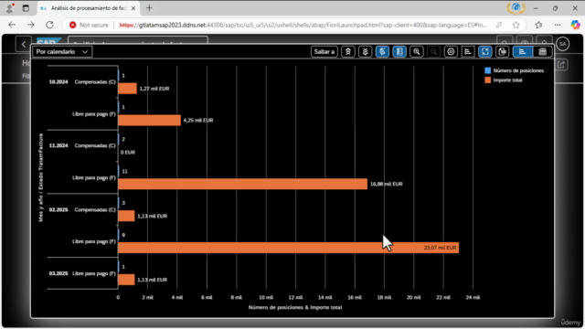Open the 'Por calendario' view dropdown
This screenshot has height=329, width=585.
(62, 52)
